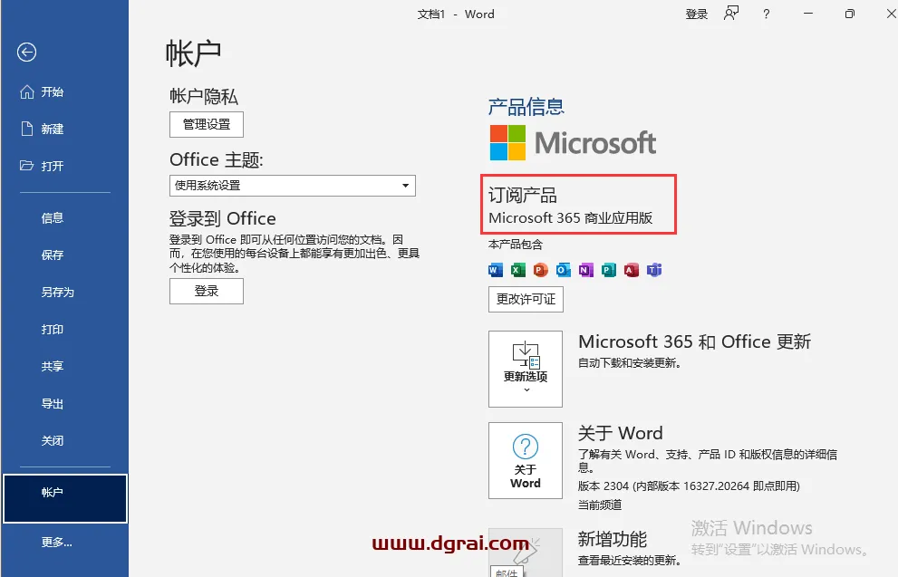
Task: Click the 更改许可证 button
Action: tap(526, 300)
